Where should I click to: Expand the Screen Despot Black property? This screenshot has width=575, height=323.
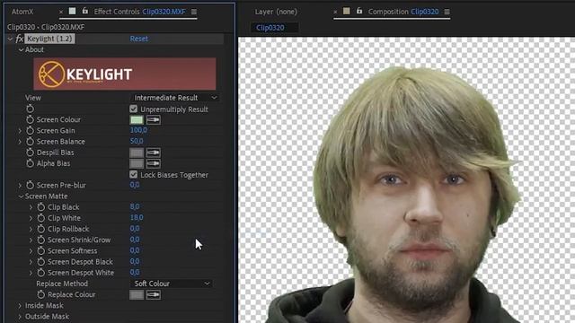pyautogui.click(x=31, y=262)
